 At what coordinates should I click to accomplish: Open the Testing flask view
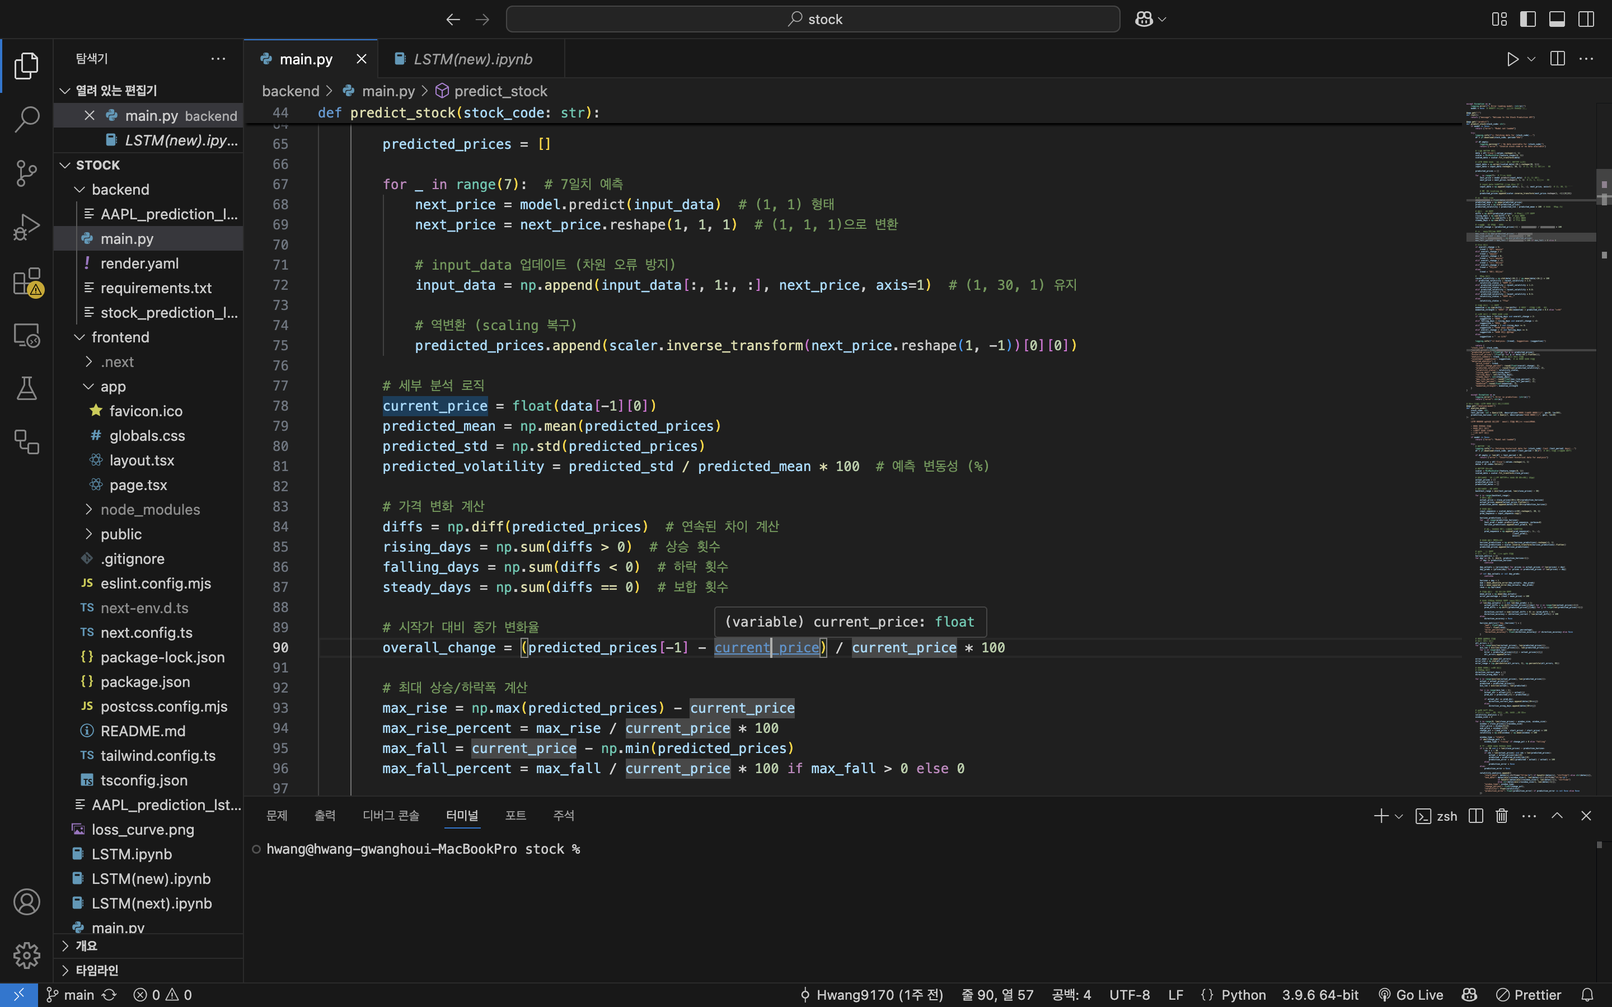27,388
